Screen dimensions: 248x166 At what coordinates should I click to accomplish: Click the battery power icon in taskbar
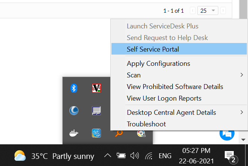coord(121,156)
